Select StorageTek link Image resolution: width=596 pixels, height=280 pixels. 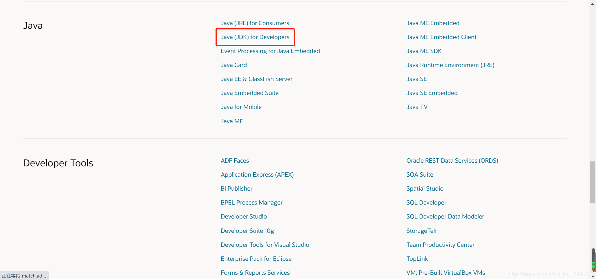click(x=422, y=231)
